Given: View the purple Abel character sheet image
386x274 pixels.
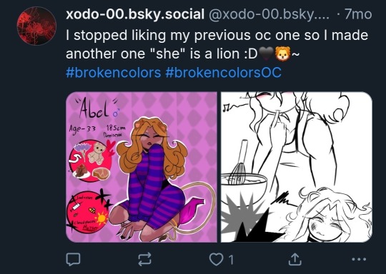Looking at the screenshot, I should (142, 167).
